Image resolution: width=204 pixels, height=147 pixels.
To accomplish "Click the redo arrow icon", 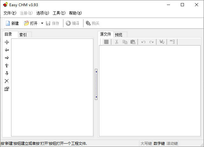I will click(x=151, y=42).
